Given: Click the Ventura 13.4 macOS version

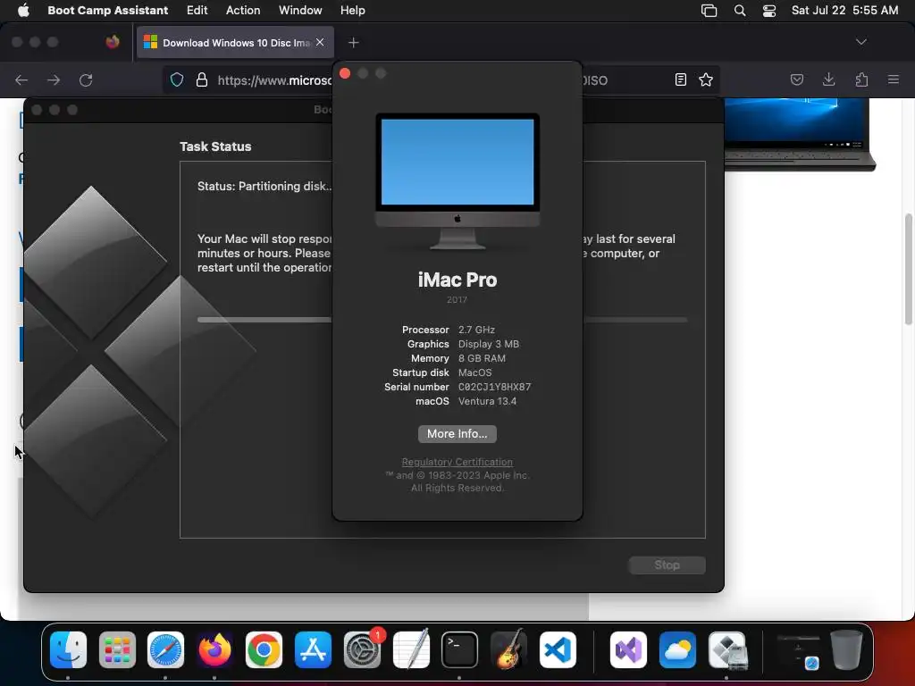Looking at the screenshot, I should tap(487, 401).
